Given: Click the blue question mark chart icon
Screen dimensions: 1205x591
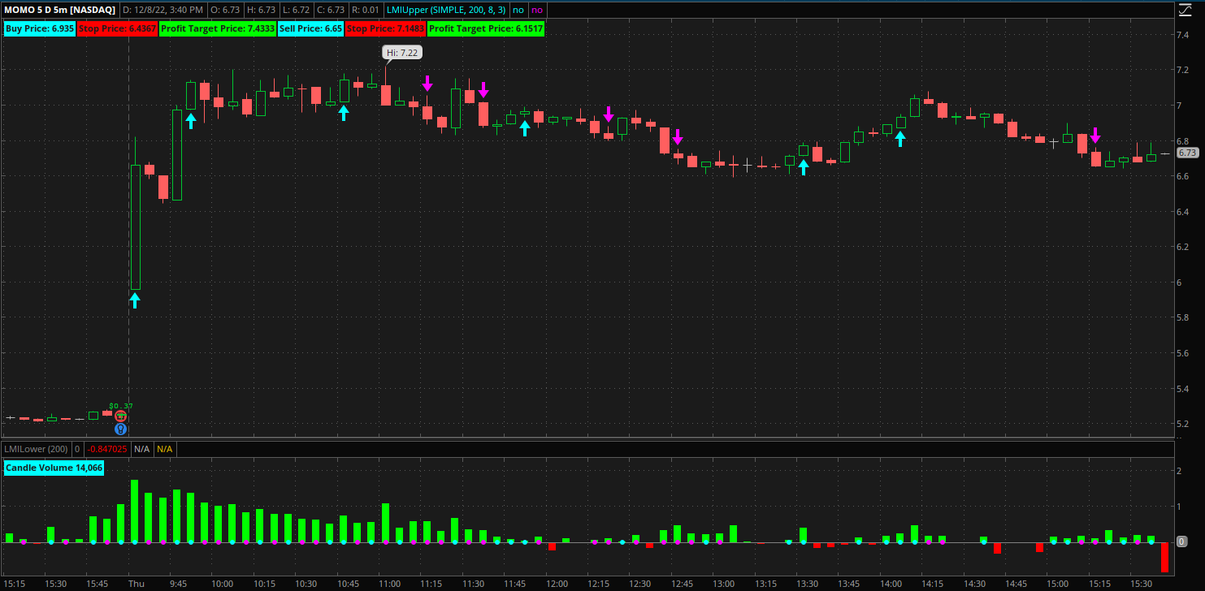Looking at the screenshot, I should (119, 429).
